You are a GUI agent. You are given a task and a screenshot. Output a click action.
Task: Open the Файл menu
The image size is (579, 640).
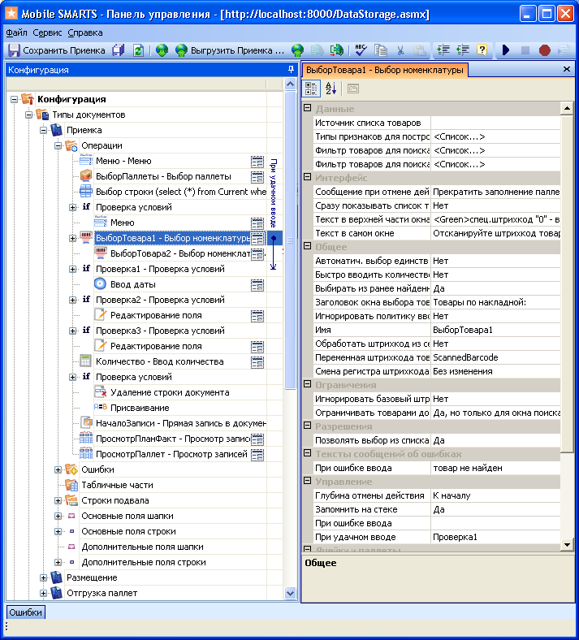(16, 32)
